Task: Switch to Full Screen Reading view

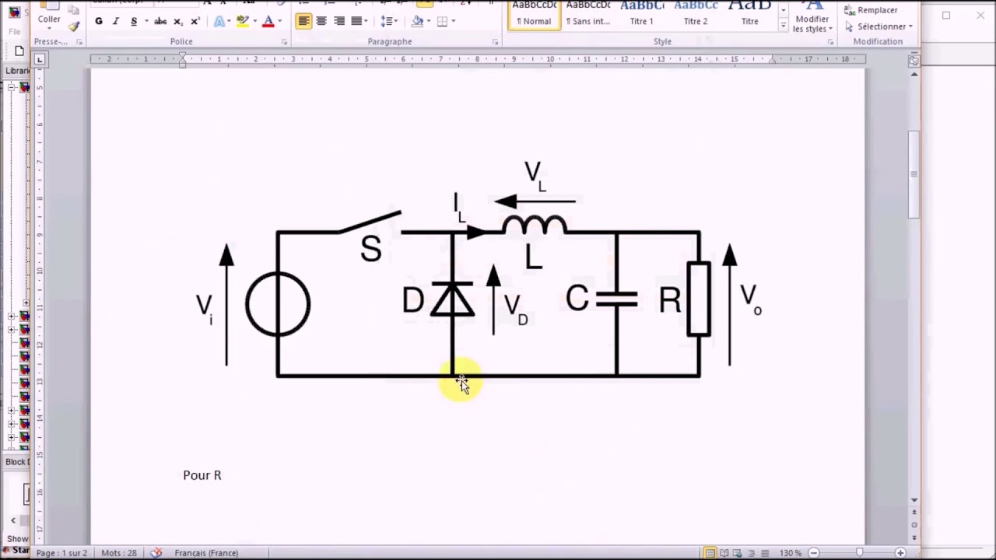Action: coord(725,553)
